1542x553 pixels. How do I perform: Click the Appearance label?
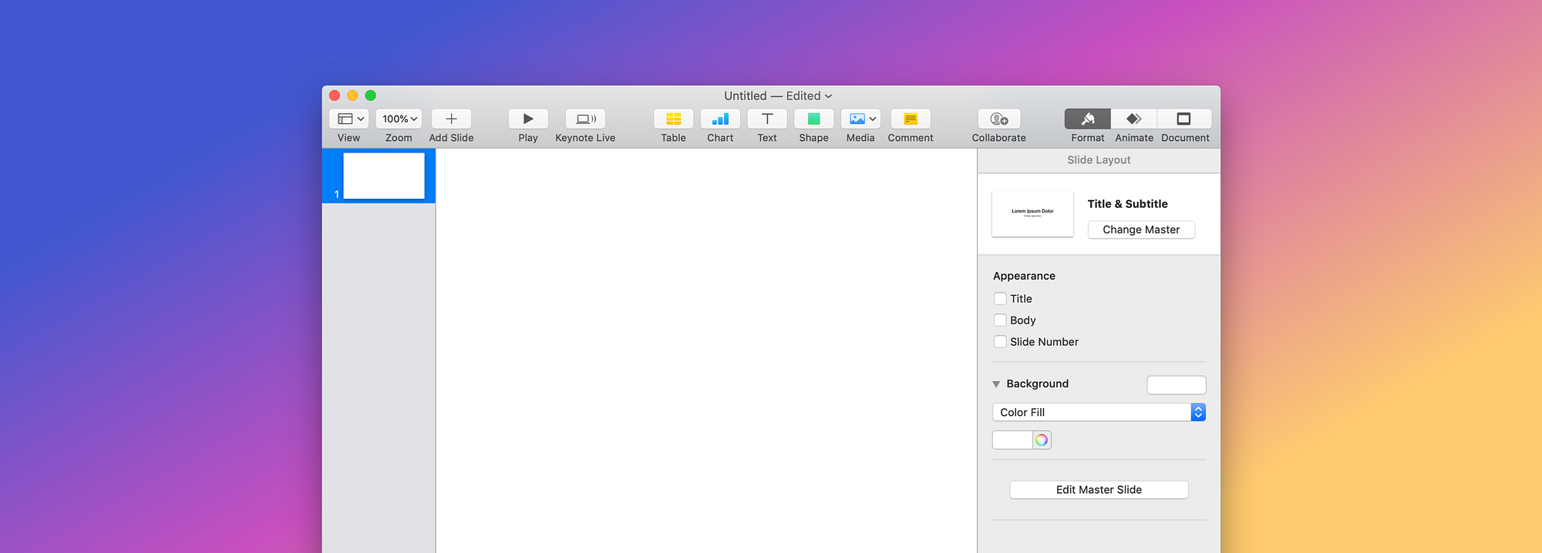pos(1024,276)
